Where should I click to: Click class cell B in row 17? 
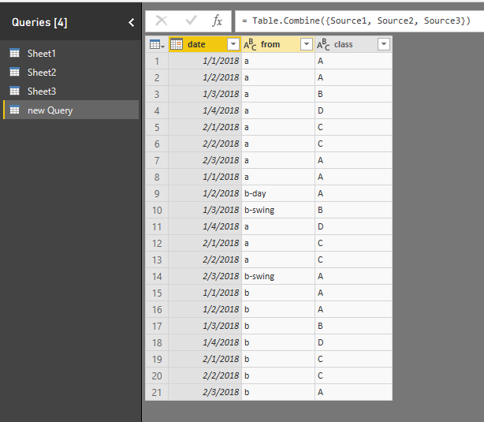click(x=353, y=326)
